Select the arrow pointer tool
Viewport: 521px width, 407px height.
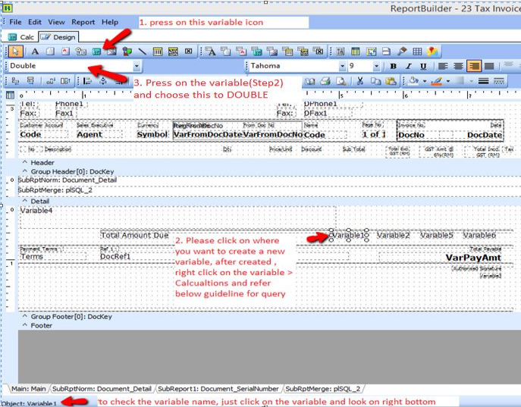click(14, 52)
